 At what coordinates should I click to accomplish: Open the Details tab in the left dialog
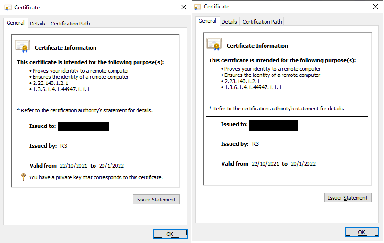click(37, 24)
